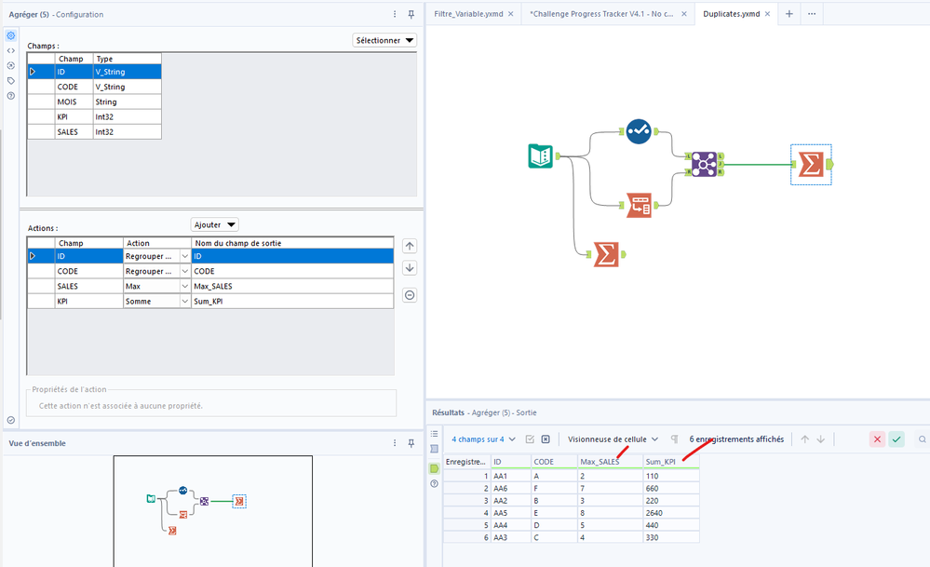Open the Annotation tag icon in sidebar

pyautogui.click(x=10, y=81)
